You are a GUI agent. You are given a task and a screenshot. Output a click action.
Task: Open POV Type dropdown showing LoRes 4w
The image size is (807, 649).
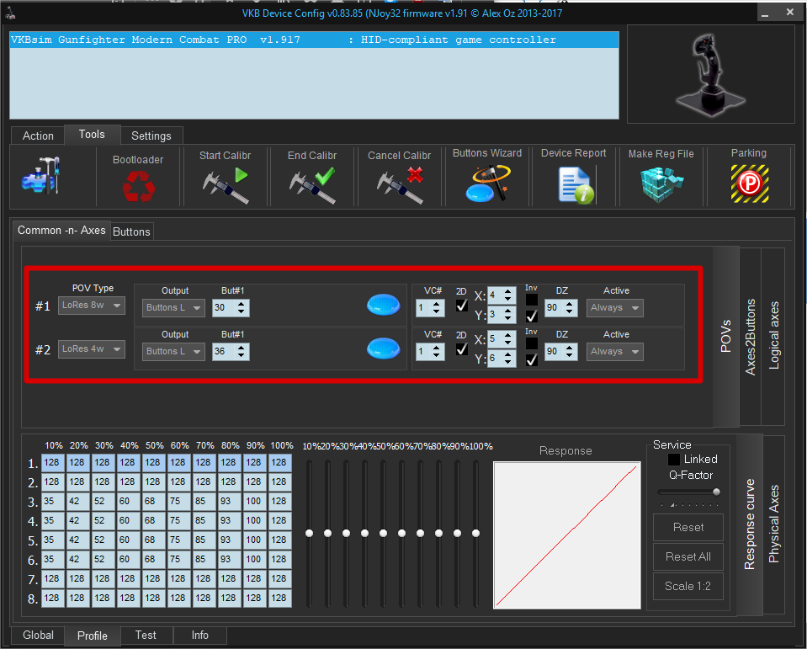click(x=92, y=349)
